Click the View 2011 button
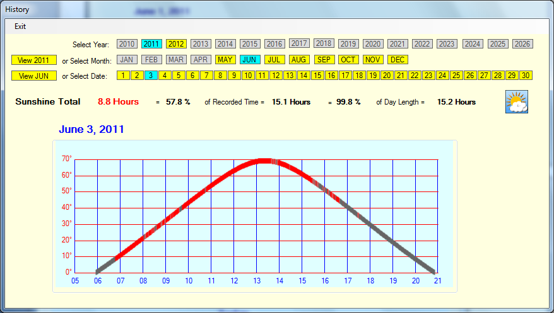This screenshot has width=554, height=313. pyautogui.click(x=34, y=60)
